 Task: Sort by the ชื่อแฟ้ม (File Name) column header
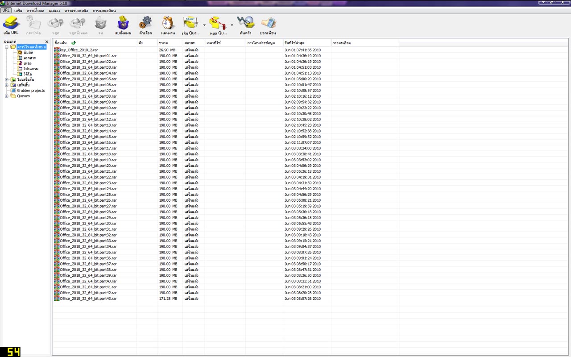point(95,43)
